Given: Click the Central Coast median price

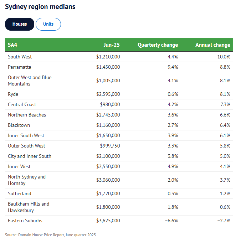Looking at the screenshot, I should [x=110, y=104].
